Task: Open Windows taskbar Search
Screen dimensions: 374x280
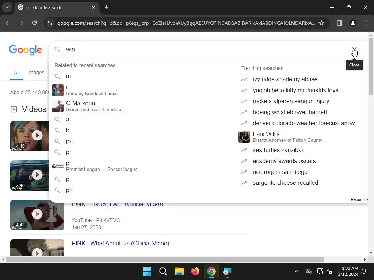Action: pyautogui.click(x=163, y=271)
